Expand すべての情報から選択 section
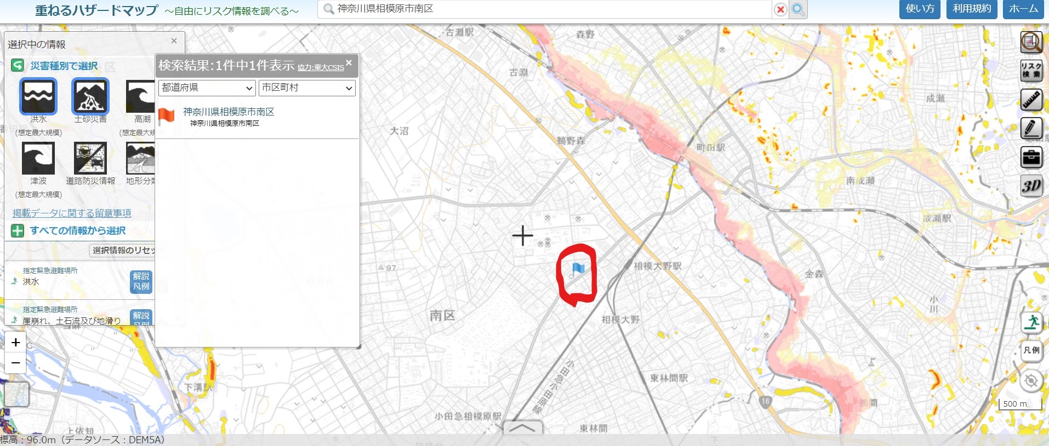 pyautogui.click(x=77, y=230)
